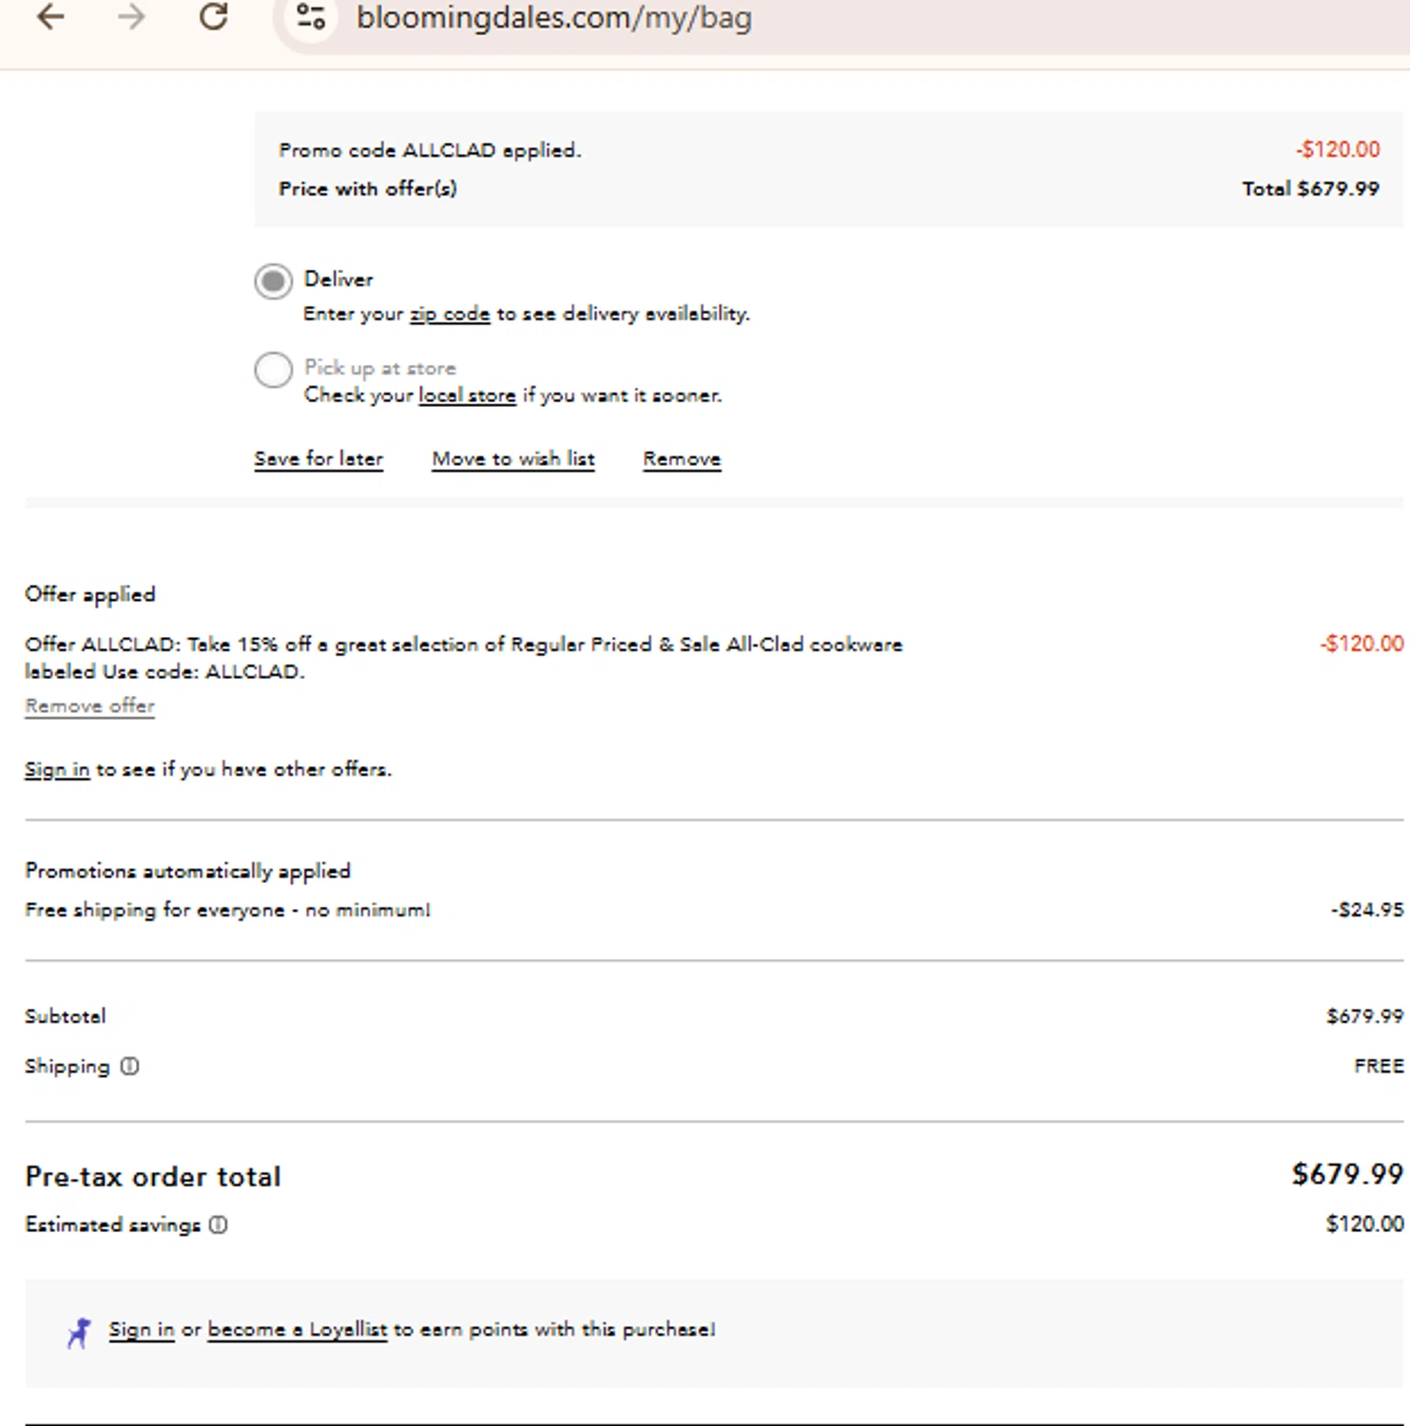Move the item to wish list
The width and height of the screenshot is (1410, 1426).
tap(513, 459)
